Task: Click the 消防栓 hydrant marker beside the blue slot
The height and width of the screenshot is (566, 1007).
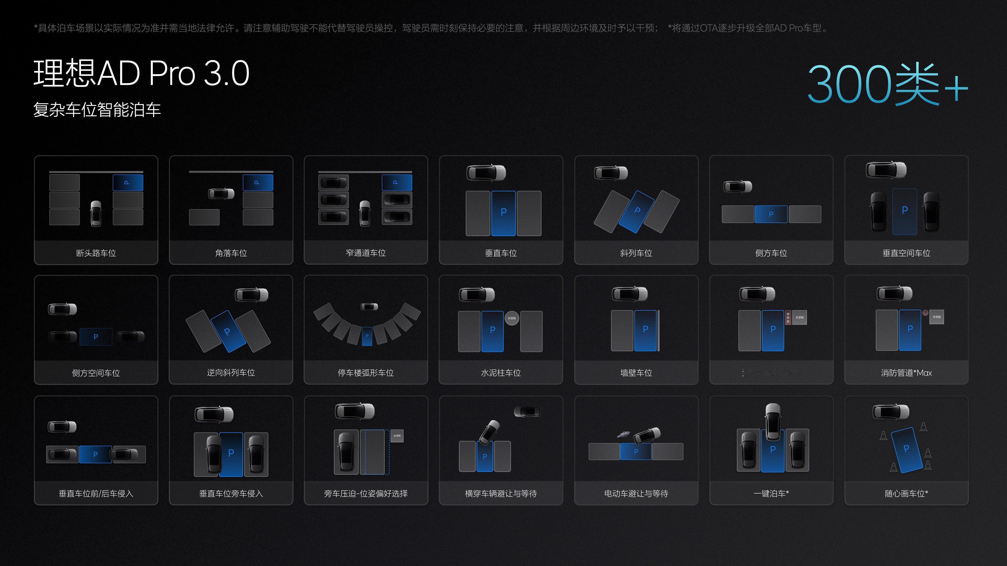Action: click(x=788, y=318)
